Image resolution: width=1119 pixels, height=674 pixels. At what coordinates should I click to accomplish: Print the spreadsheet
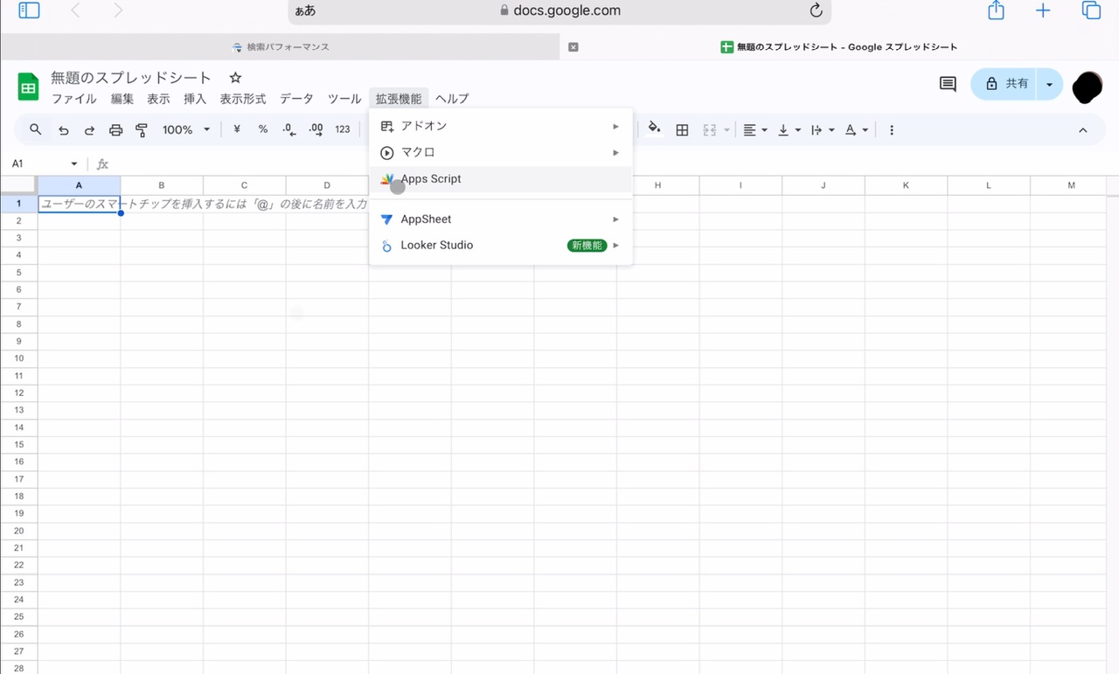(x=115, y=129)
